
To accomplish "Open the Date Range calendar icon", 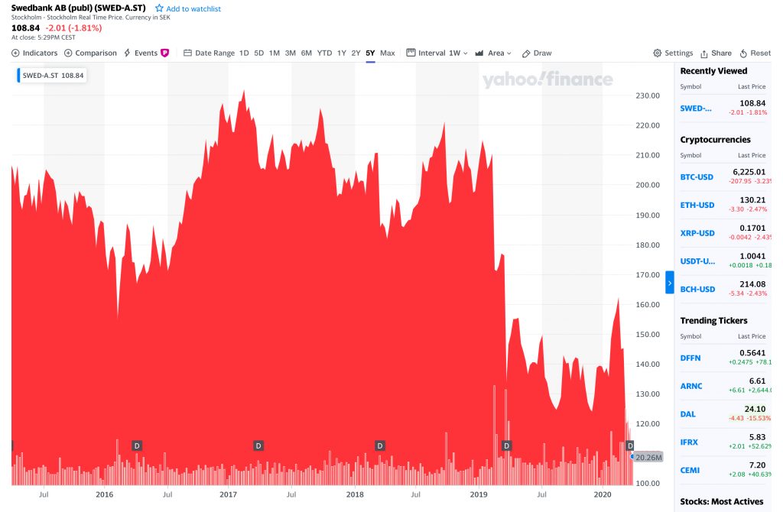I will (188, 53).
